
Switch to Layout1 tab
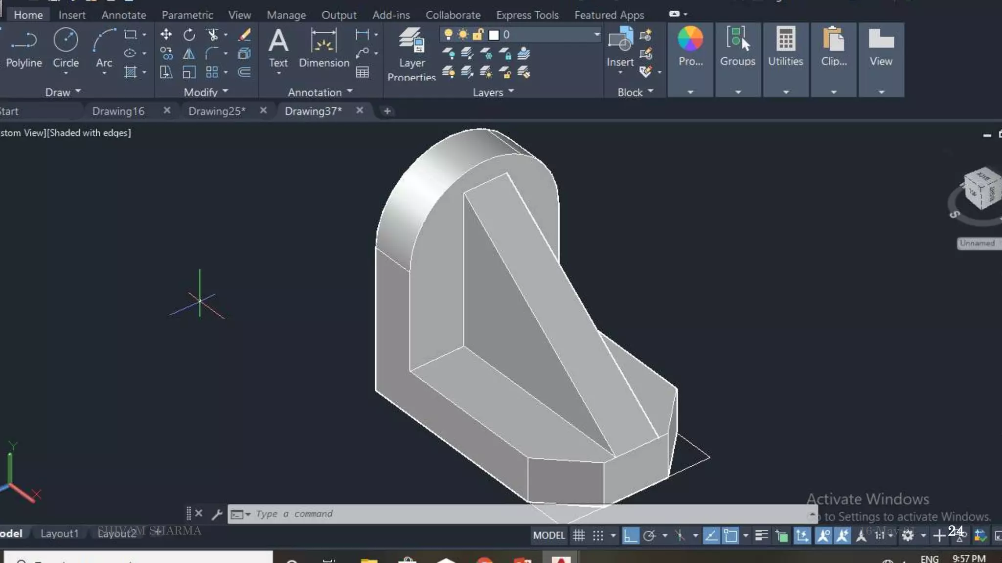[59, 533]
